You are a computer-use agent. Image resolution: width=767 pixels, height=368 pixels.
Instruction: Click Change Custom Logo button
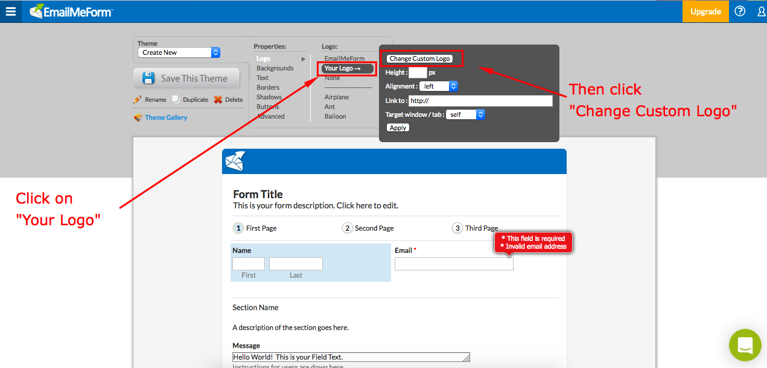(419, 59)
